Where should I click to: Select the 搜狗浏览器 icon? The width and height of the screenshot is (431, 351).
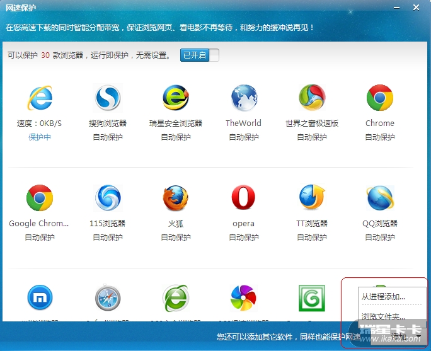click(x=108, y=98)
